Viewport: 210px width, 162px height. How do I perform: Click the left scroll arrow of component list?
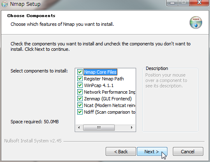(79, 127)
